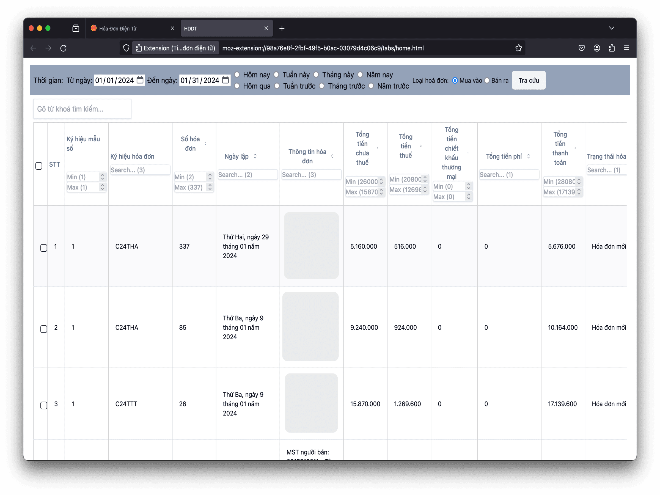Click the Tra cứu search button
The height and width of the screenshot is (495, 660).
click(529, 80)
